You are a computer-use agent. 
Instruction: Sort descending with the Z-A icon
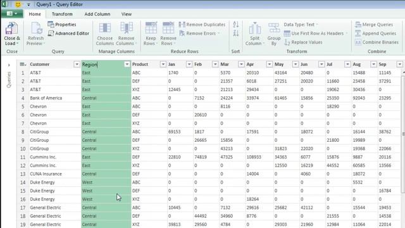pos(235,34)
